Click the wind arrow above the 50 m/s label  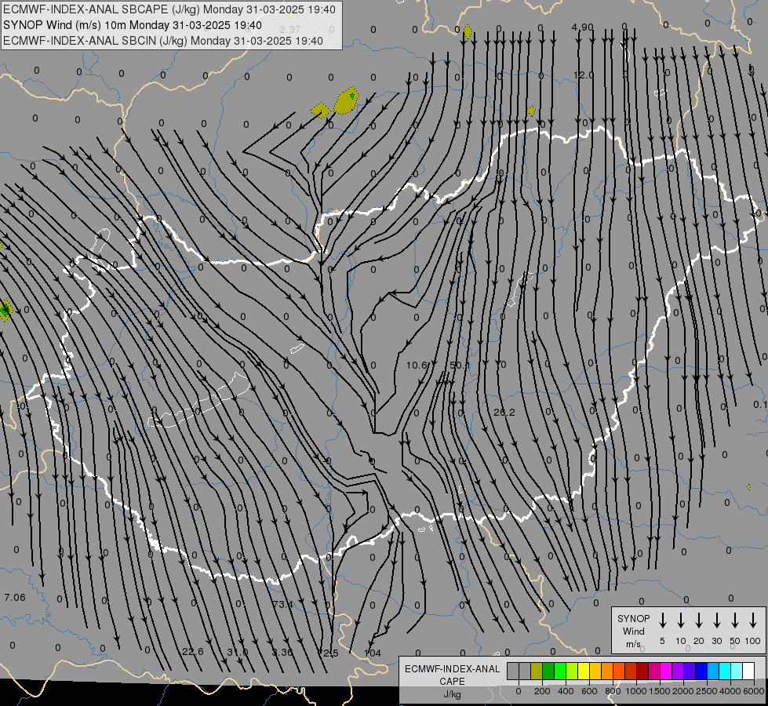(735, 620)
